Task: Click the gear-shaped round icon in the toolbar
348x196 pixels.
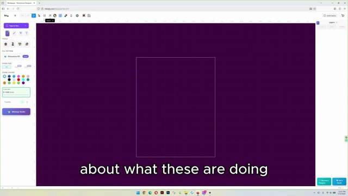Action: click(77, 16)
